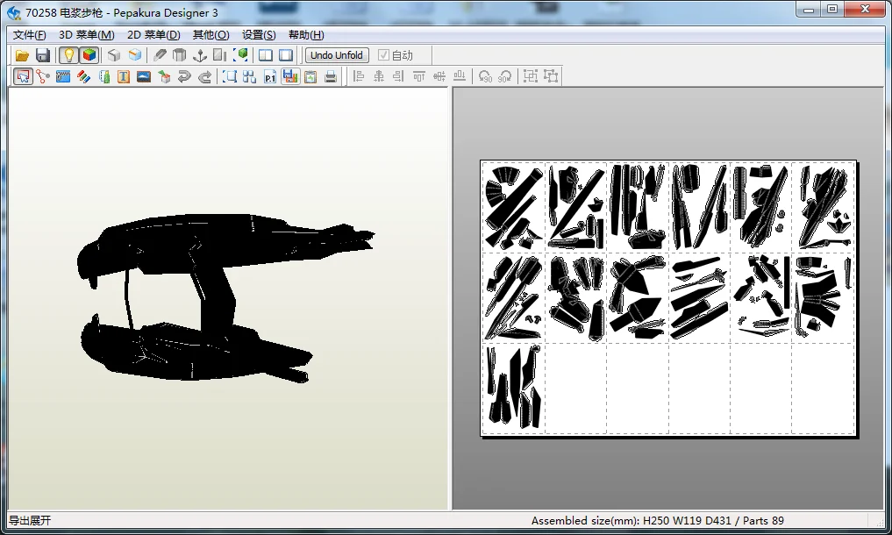Screen dimensions: 892x535
Task: Toggle the colored cube texture button
Action: click(x=89, y=55)
